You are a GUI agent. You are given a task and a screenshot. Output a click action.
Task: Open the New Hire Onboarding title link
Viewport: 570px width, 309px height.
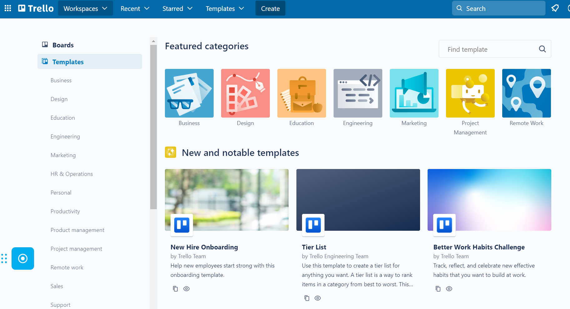204,247
